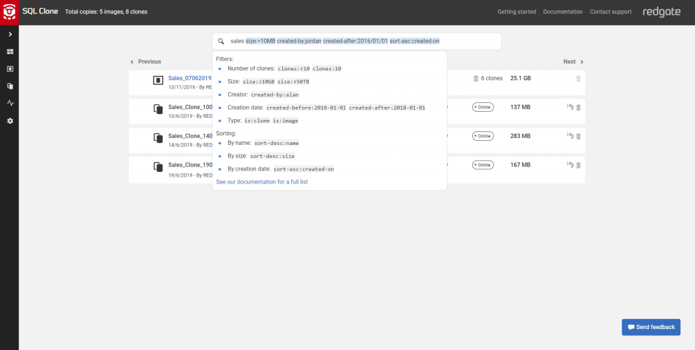Click the Sales_Clone_100 clone icon
695x350 pixels.
pos(158,109)
